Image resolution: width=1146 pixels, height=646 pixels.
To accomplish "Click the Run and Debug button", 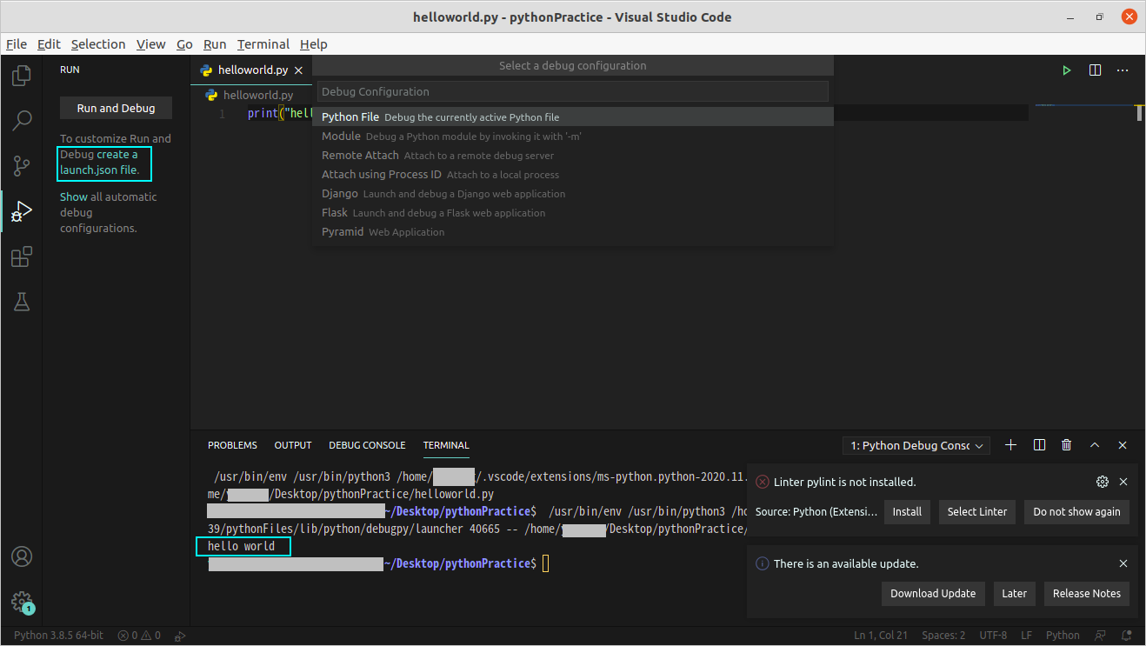I will coord(116,109).
